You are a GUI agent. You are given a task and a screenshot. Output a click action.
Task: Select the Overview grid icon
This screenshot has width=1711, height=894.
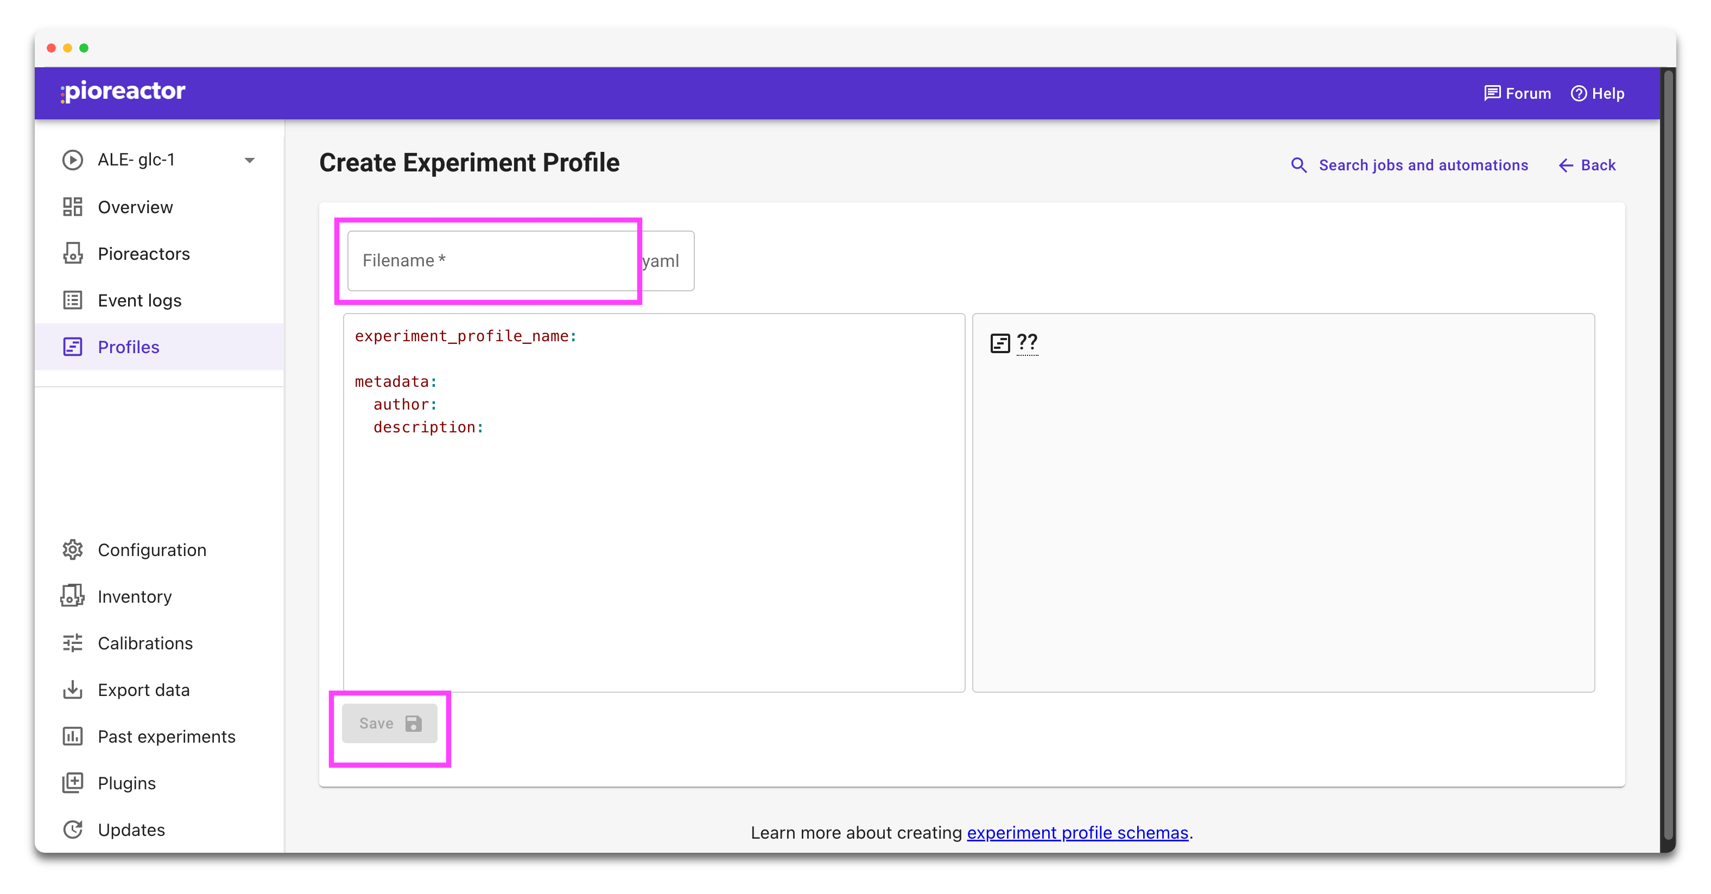pos(72,206)
